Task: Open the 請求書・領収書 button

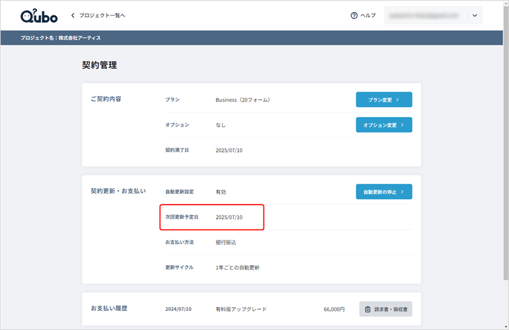Action: 386,309
